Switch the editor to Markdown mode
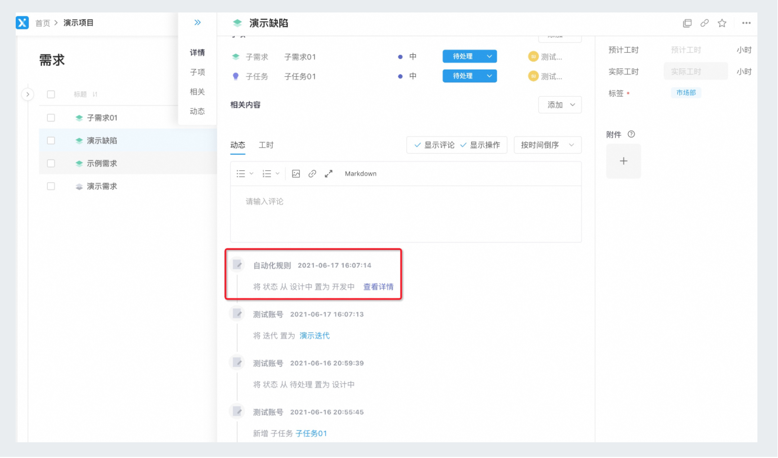Image resolution: width=778 pixels, height=458 pixels. [361, 174]
